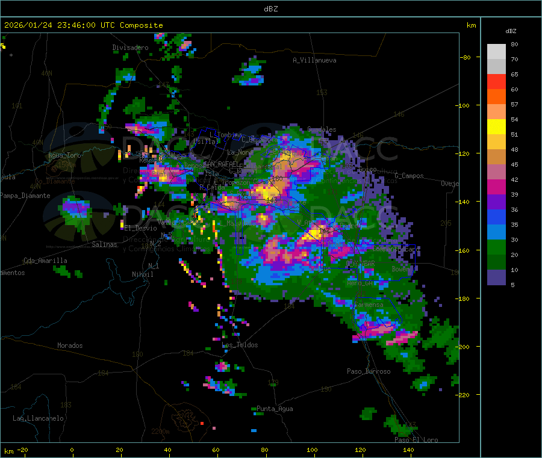
Task: Click the A_Villanueva map label
Action: point(314,60)
